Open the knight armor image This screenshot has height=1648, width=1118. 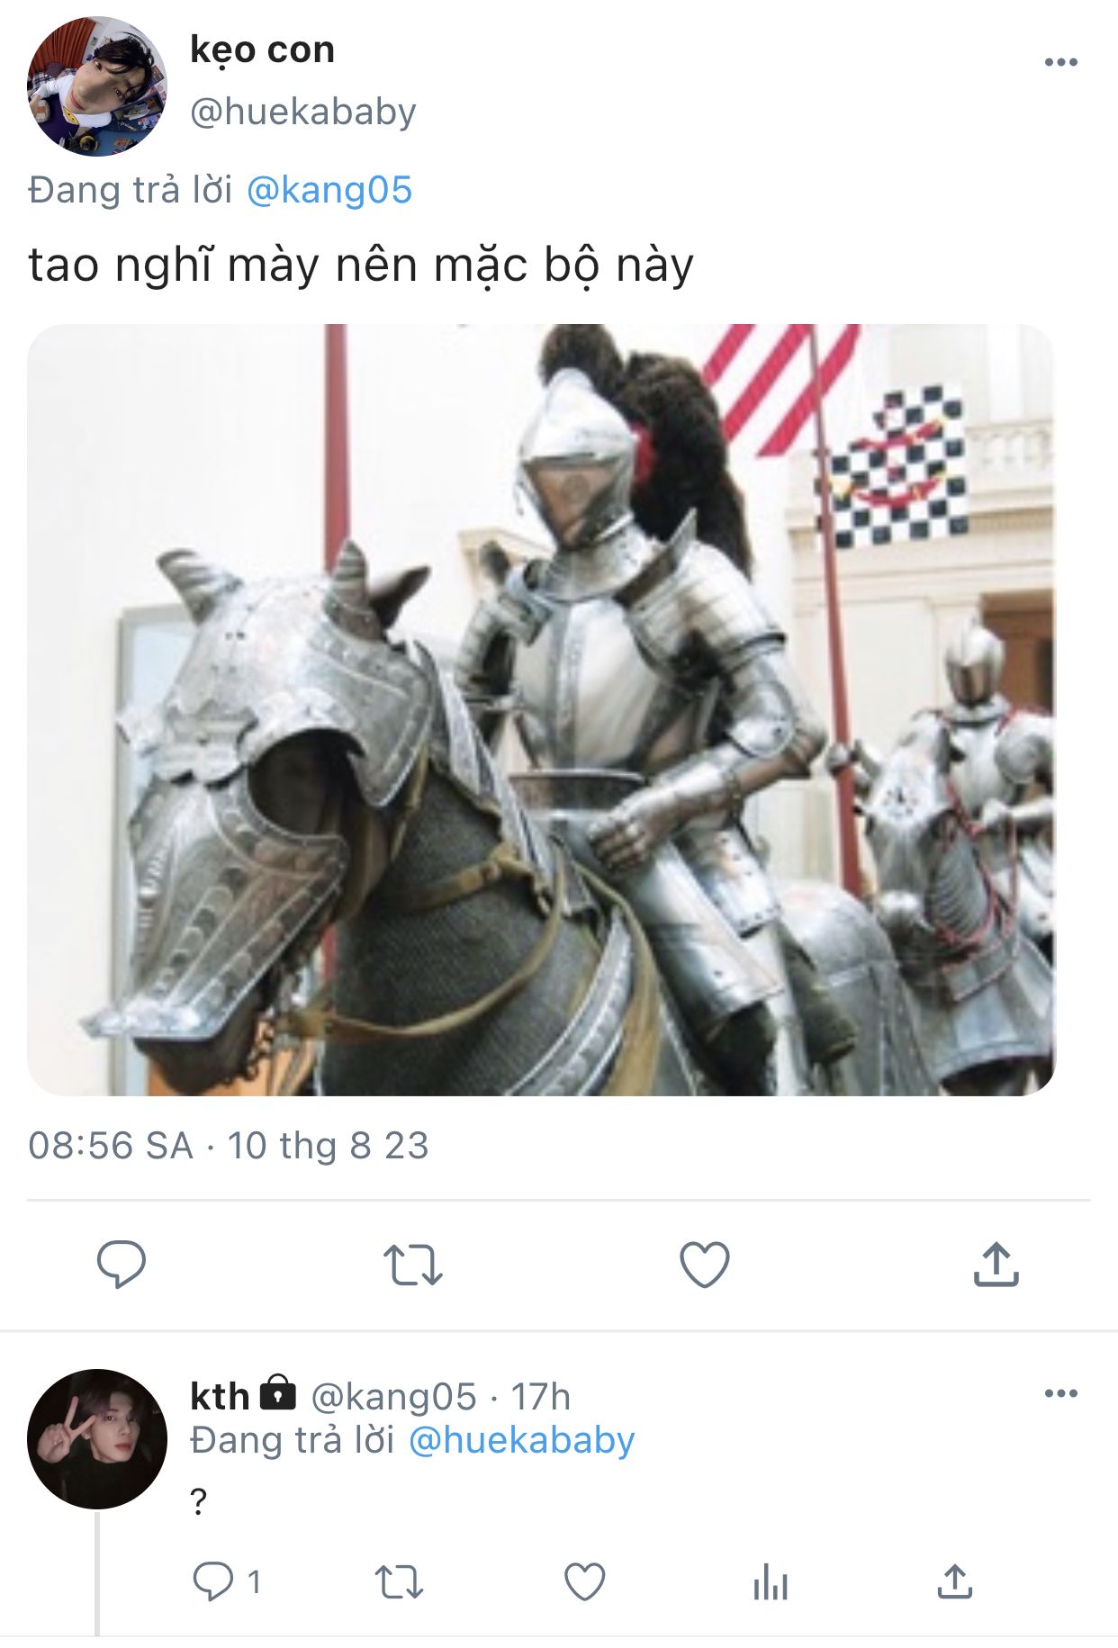coord(541,709)
